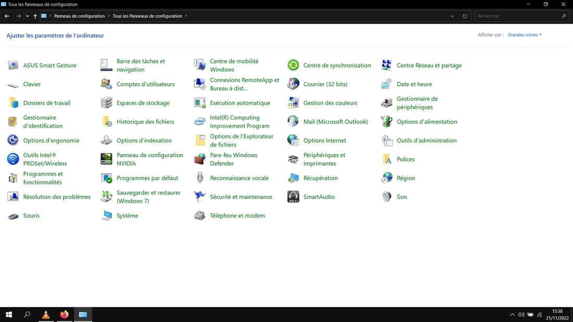Open the Sécurité et maintenance flag icon
The height and width of the screenshot is (322, 573).
200,197
